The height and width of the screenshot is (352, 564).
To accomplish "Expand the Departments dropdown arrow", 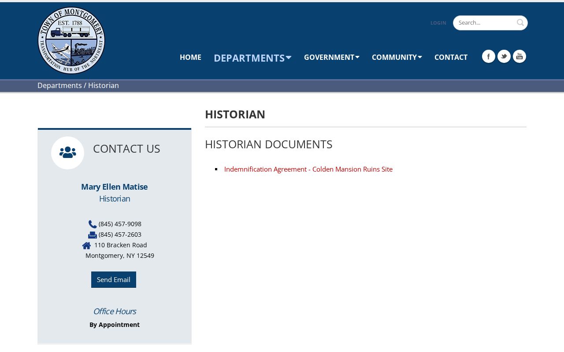I will point(289,57).
